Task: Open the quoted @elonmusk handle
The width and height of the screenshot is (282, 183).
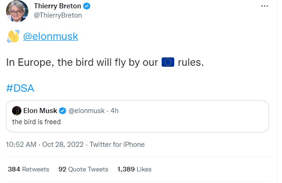Action: (86, 111)
